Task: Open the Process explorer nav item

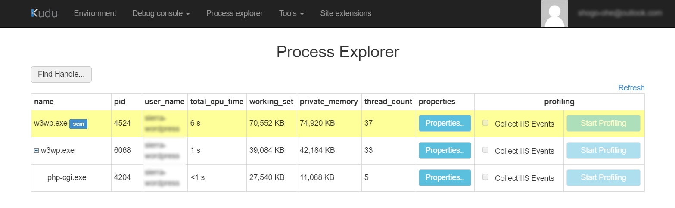Action: point(234,13)
